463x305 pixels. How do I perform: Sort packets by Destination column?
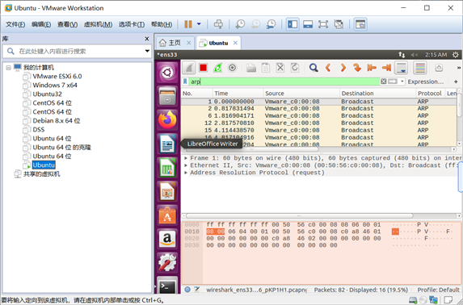[x=377, y=94]
